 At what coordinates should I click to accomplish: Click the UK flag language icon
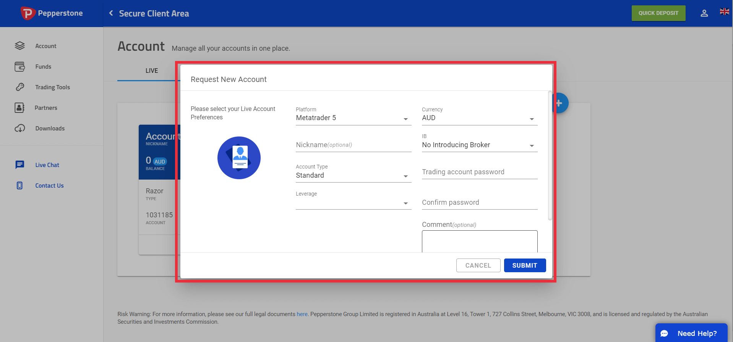coord(724,11)
